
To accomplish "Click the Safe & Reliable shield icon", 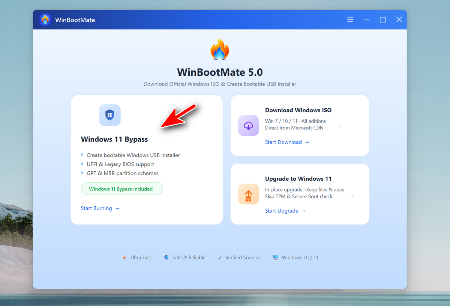I will [166, 257].
